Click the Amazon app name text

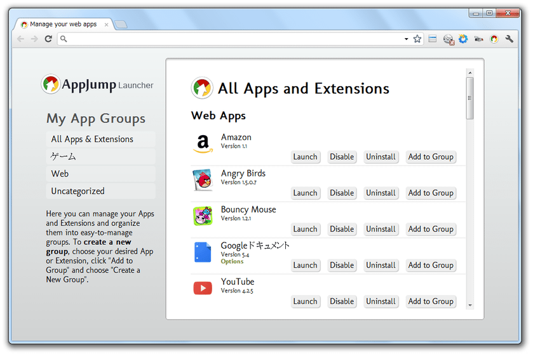tap(236, 137)
